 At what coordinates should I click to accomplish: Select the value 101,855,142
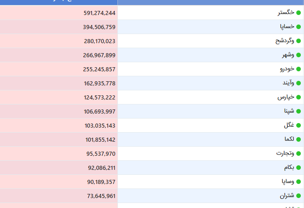pyautogui.click(x=101, y=140)
